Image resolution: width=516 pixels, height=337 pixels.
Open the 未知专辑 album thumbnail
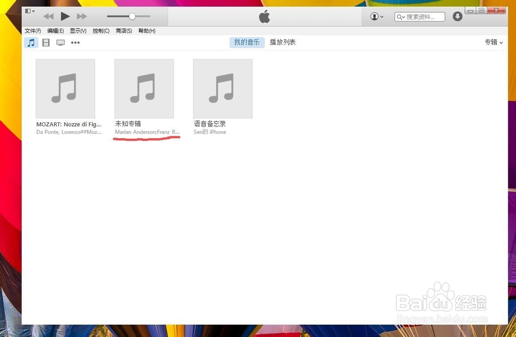pyautogui.click(x=144, y=88)
